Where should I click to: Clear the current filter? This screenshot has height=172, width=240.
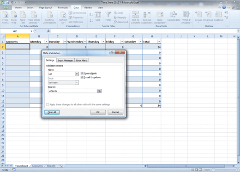118,13
